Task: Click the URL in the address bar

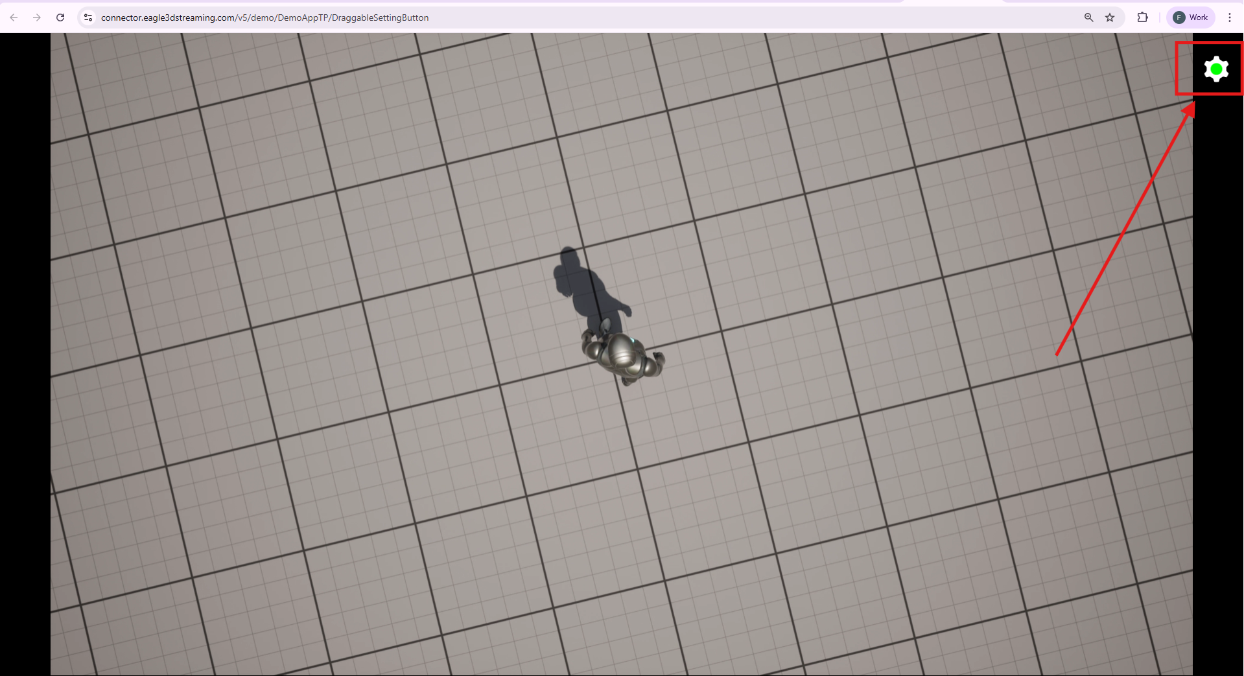Action: 264,17
